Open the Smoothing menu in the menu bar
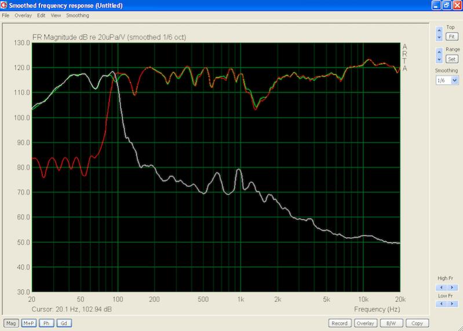This screenshot has width=463, height=331. [78, 15]
